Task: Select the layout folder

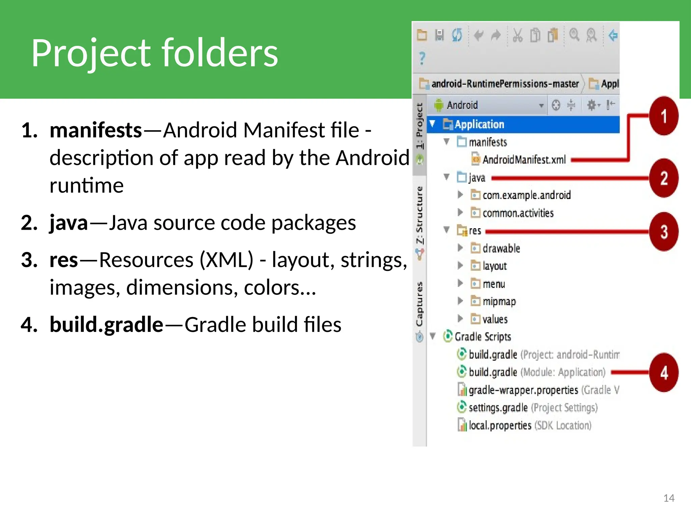Action: 489,266
